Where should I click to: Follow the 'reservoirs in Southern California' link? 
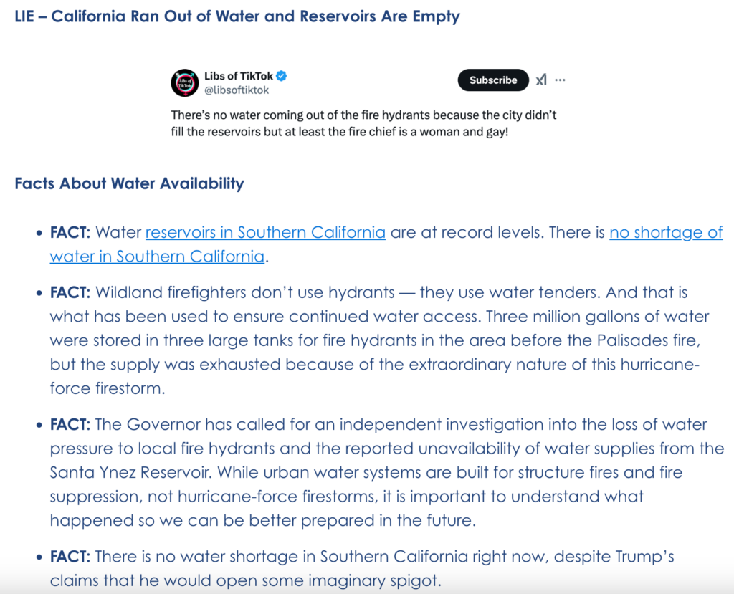(265, 232)
